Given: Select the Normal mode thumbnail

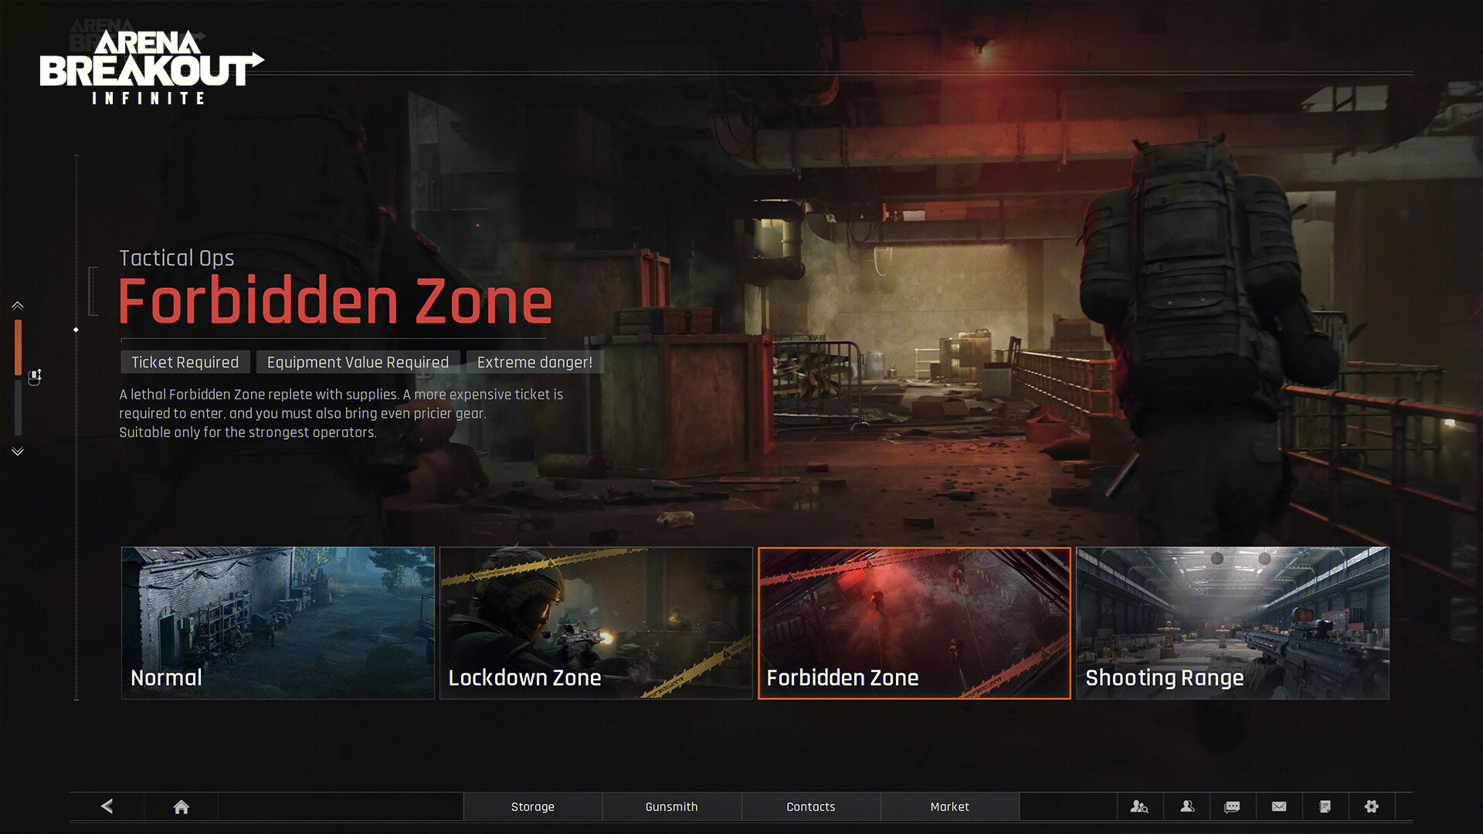Looking at the screenshot, I should (278, 622).
